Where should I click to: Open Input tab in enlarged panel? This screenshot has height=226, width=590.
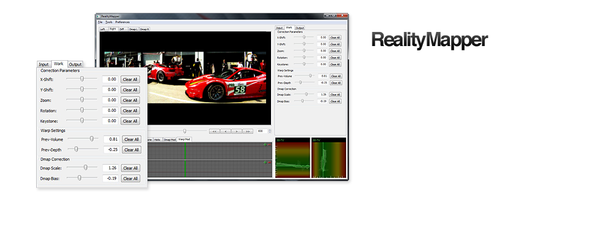(x=44, y=64)
